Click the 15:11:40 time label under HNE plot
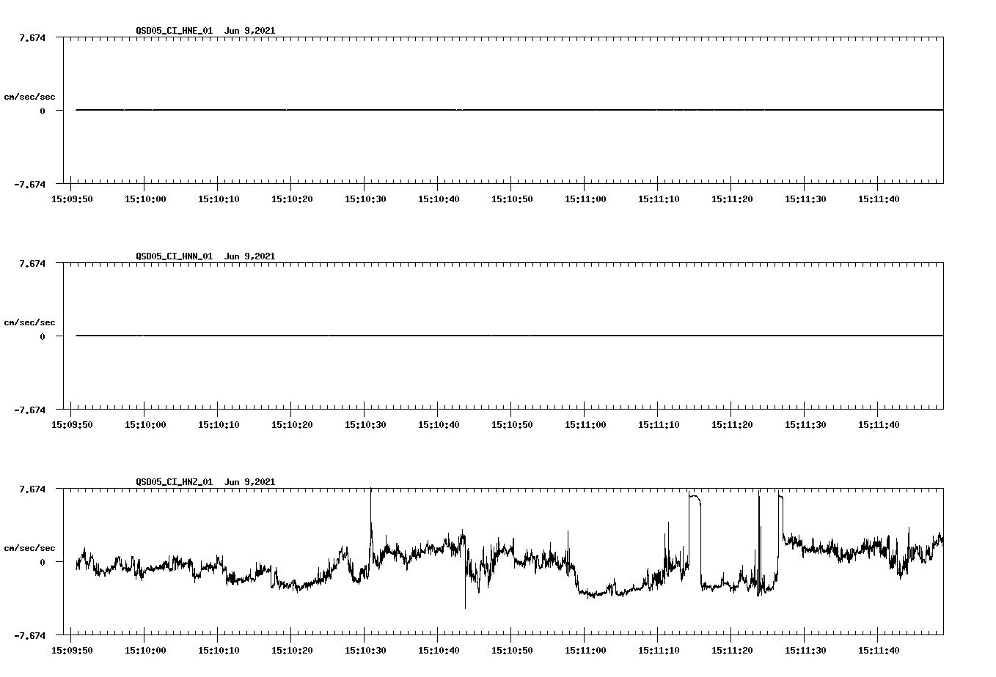This screenshot has width=996, height=677. point(879,199)
